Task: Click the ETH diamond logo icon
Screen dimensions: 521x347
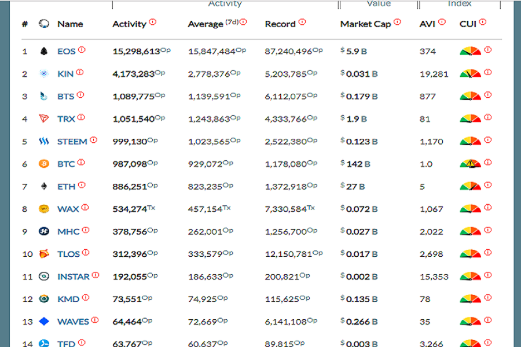Action: [43, 186]
